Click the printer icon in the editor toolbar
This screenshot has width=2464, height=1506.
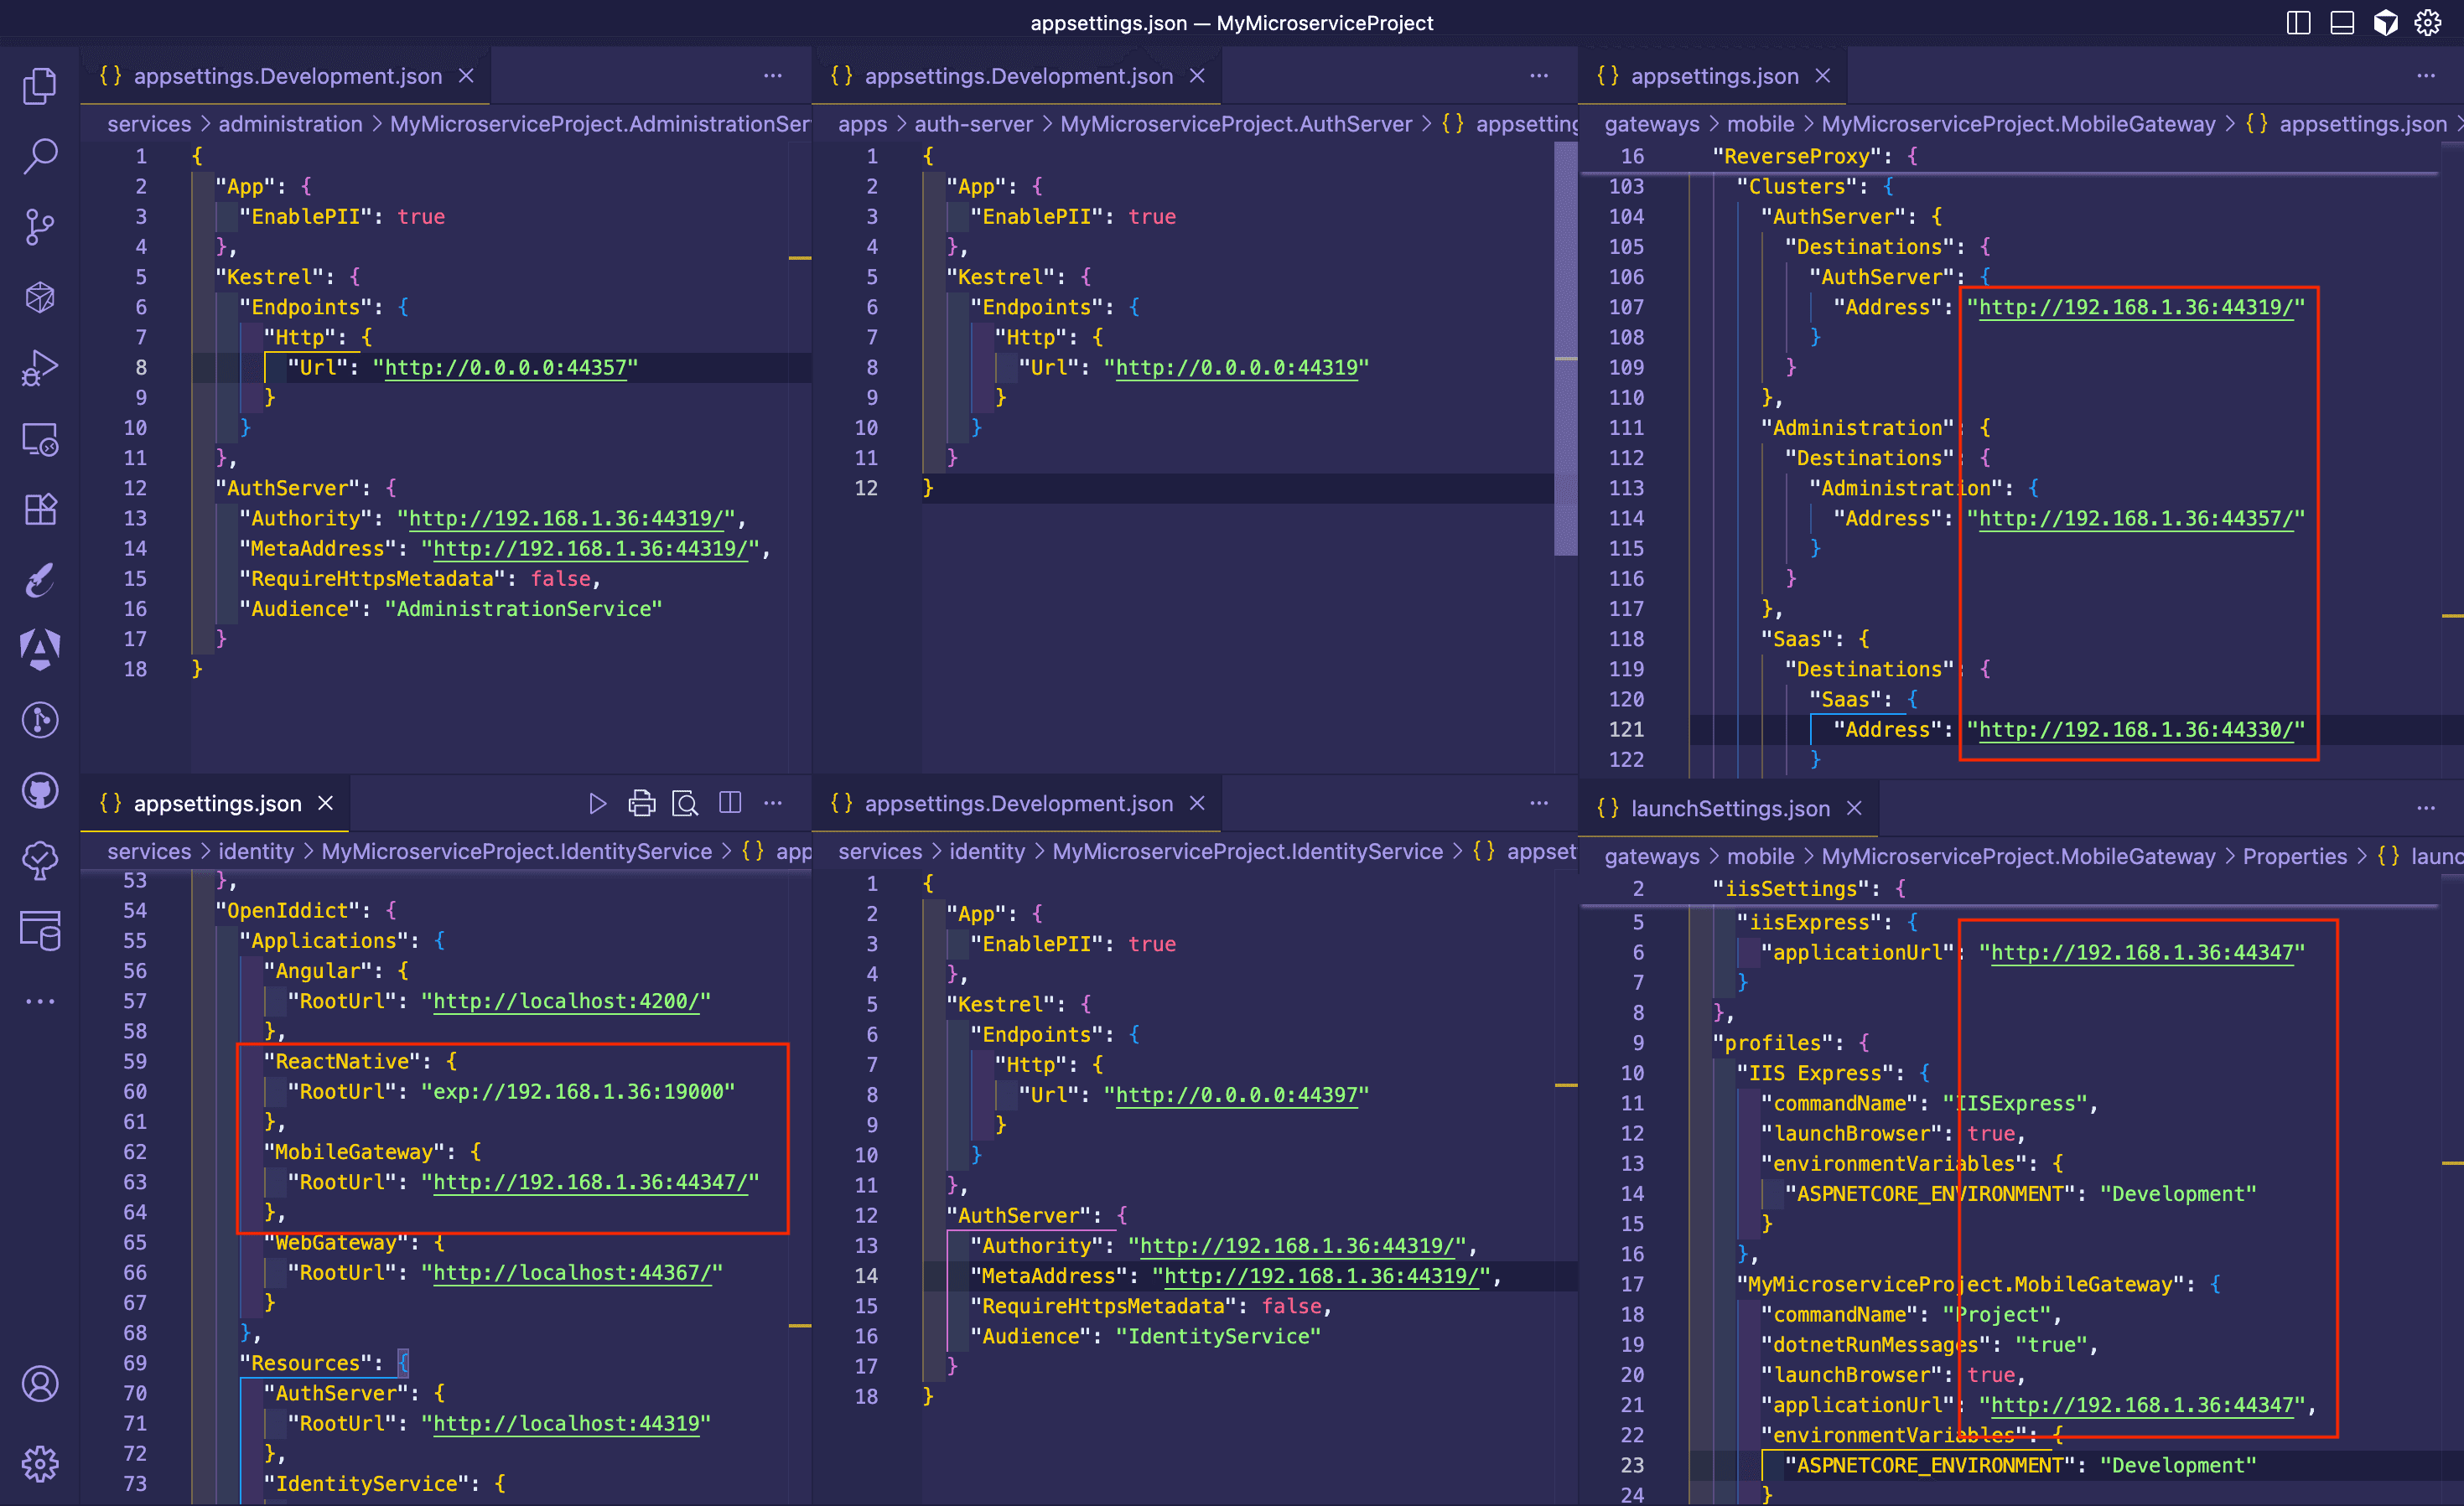[x=642, y=803]
